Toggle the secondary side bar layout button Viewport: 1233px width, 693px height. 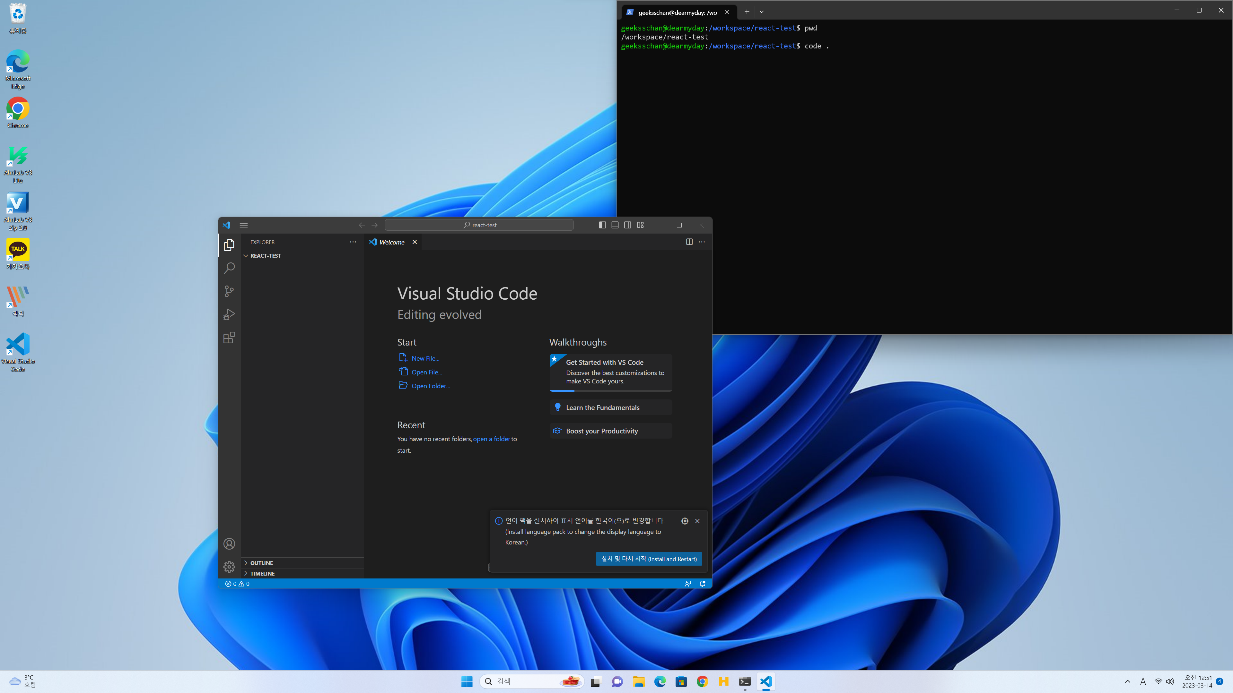click(x=627, y=225)
